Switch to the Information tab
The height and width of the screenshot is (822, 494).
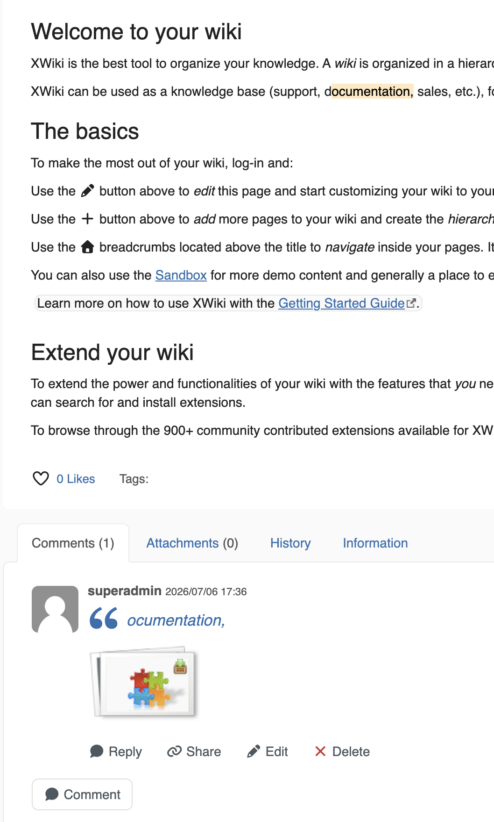pos(375,543)
